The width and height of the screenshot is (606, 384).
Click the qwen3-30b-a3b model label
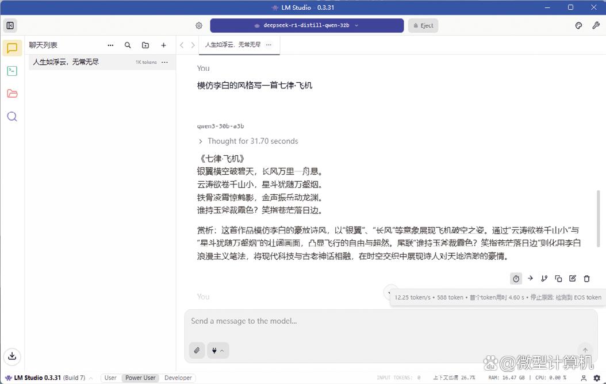[x=220, y=126]
